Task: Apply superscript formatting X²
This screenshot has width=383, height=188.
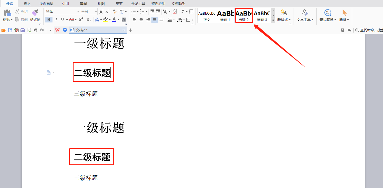Action: 80,20
